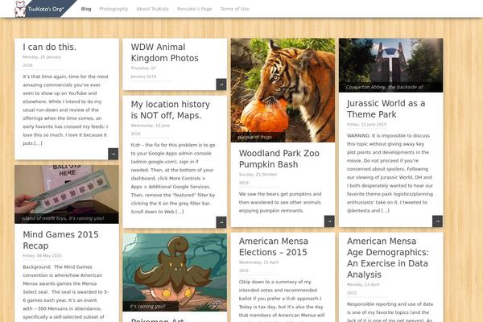Open the 'I can do this.' post title
The height and width of the screenshot is (322, 483).
pyautogui.click(x=50, y=47)
